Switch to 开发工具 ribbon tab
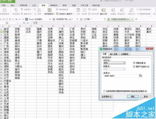Viewport: 156px width, 119px height. click(84, 5)
